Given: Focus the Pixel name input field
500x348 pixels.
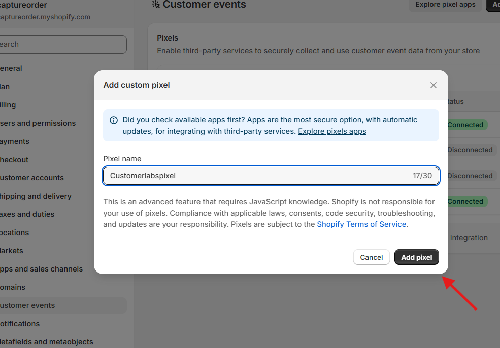Looking at the screenshot, I should (x=271, y=176).
